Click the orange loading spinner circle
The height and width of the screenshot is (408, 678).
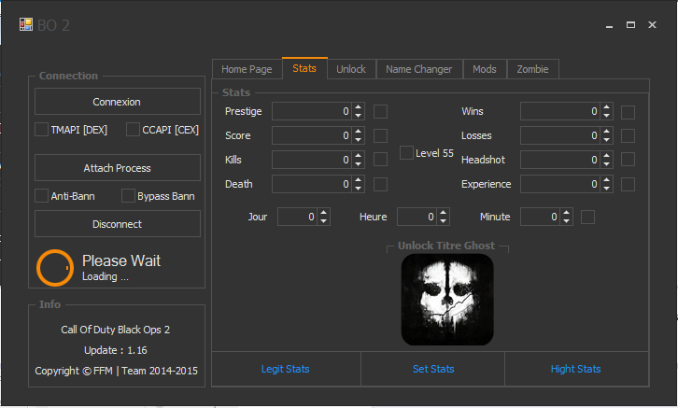click(55, 268)
